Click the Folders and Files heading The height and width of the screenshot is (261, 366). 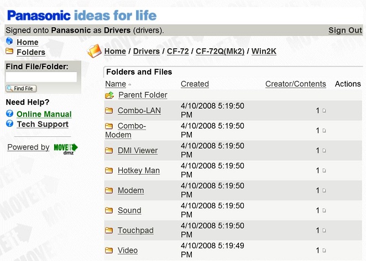pyautogui.click(x=139, y=72)
